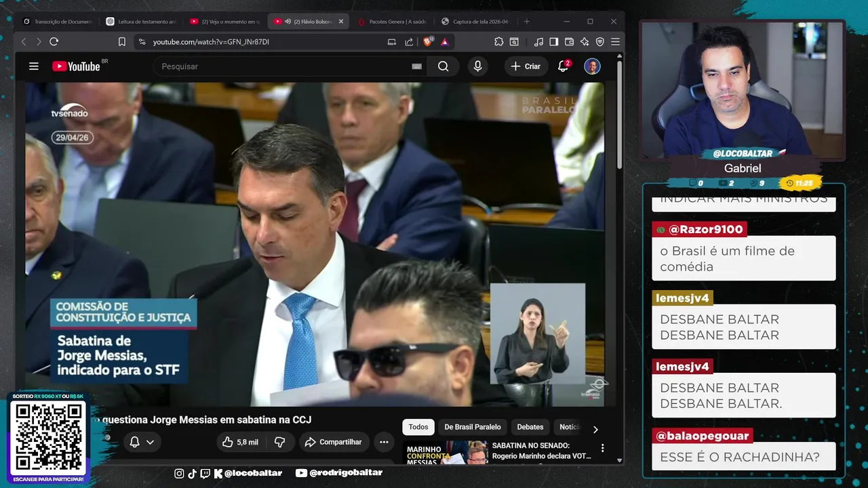Screen dimensions: 868x488
Task: Select the Debates filter chip
Action: click(x=530, y=427)
